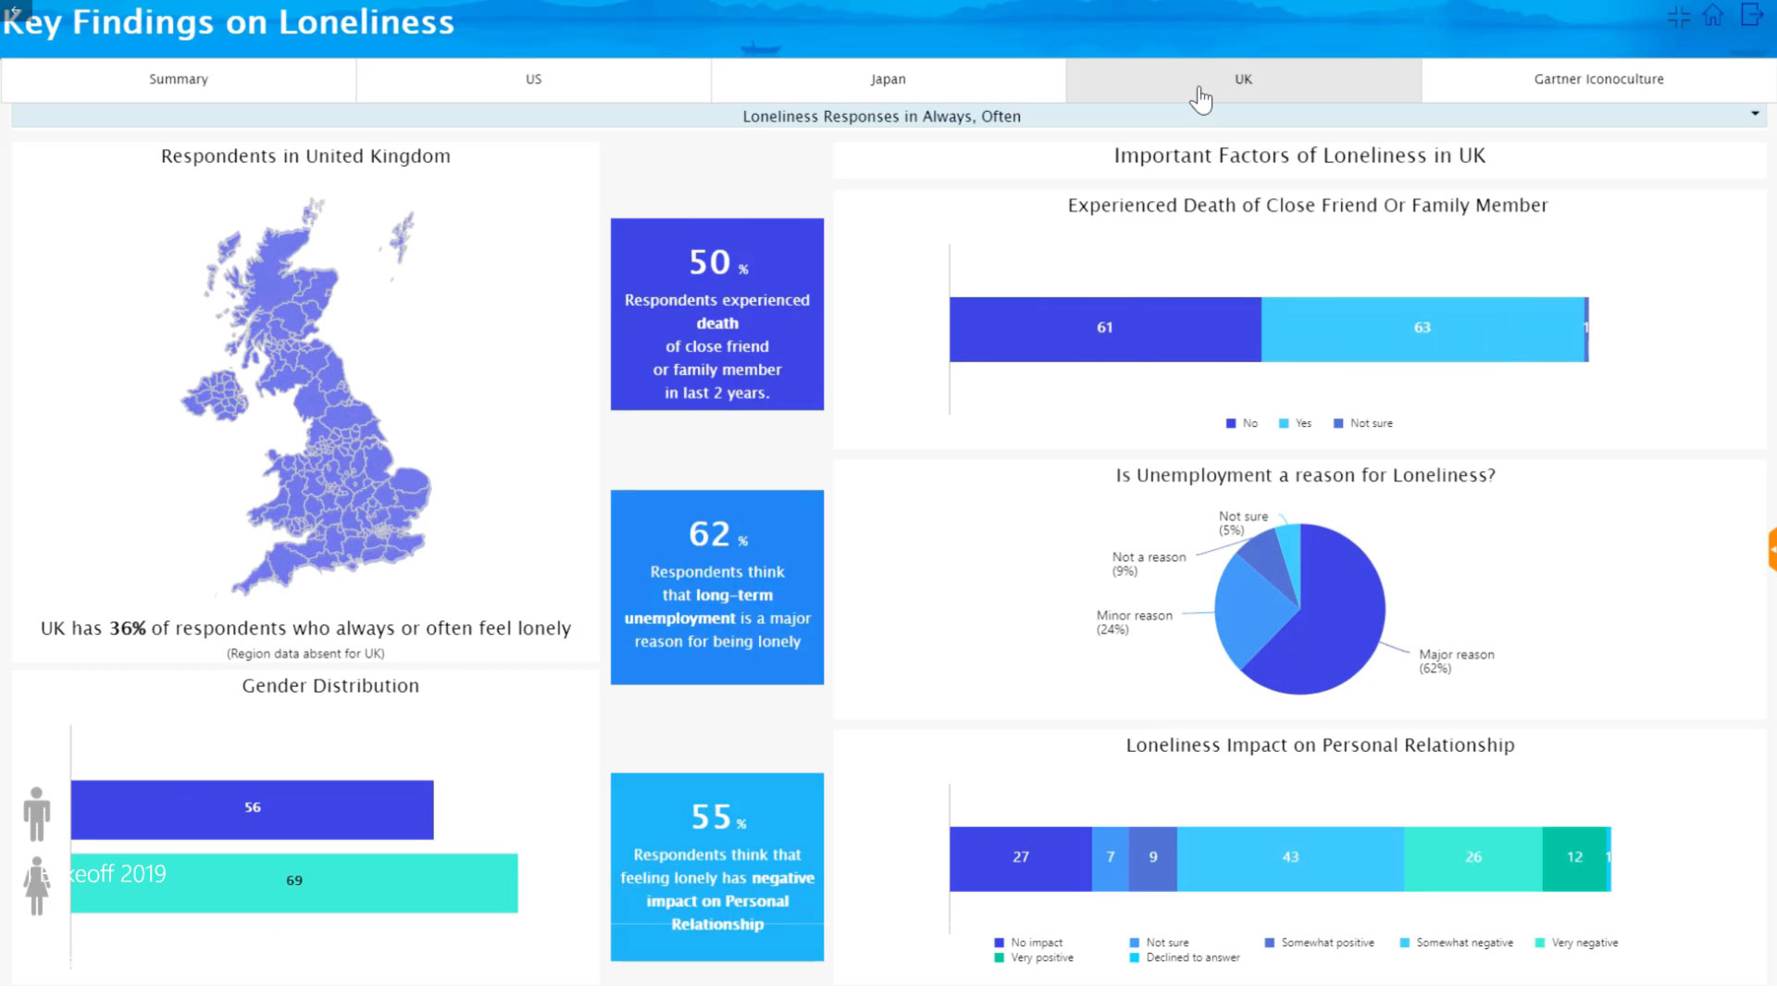Select the Summary tab
The height and width of the screenshot is (1000, 1777).
pos(177,78)
